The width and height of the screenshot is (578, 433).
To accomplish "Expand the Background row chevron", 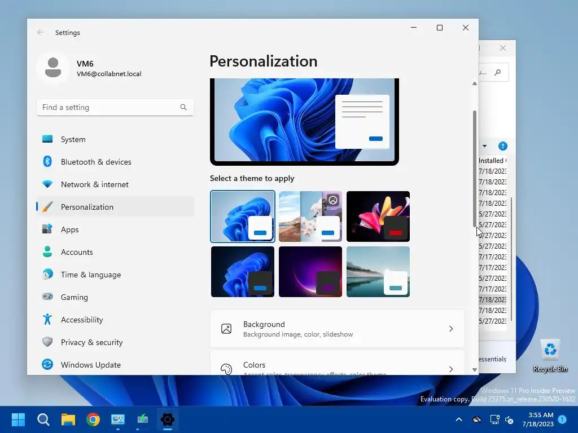I will click(451, 329).
